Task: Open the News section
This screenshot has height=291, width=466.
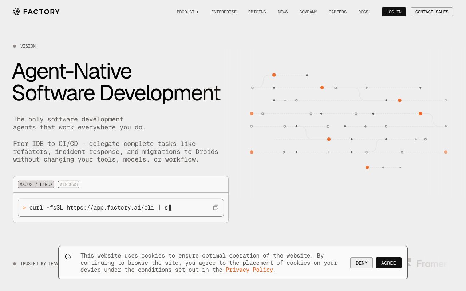Action: (x=283, y=12)
